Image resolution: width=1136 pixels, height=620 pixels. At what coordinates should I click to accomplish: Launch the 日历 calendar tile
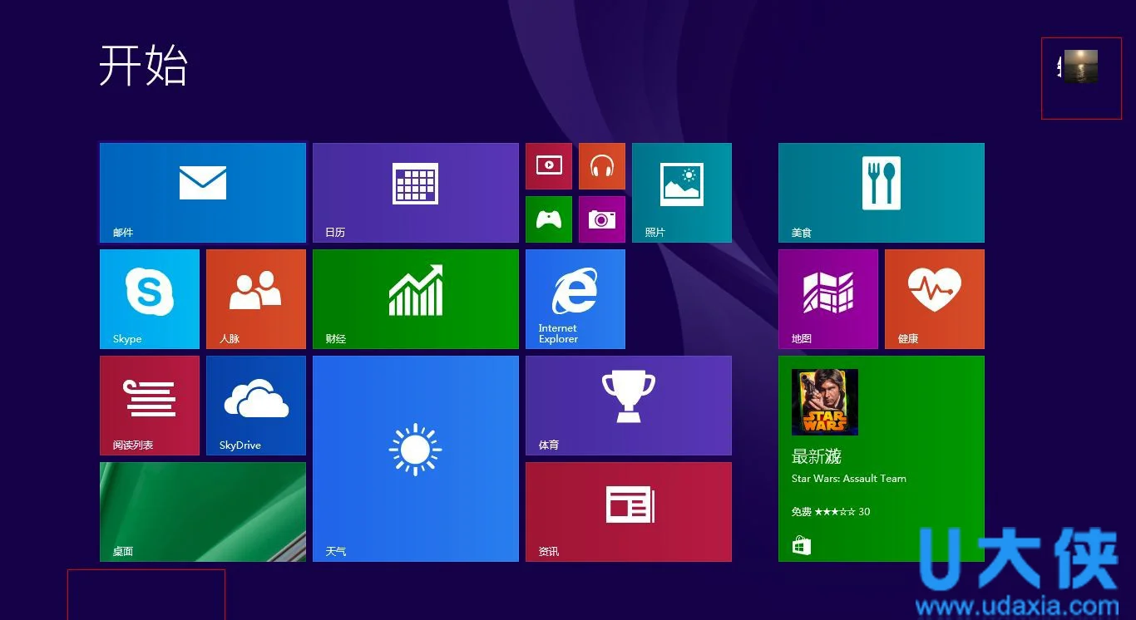(416, 192)
